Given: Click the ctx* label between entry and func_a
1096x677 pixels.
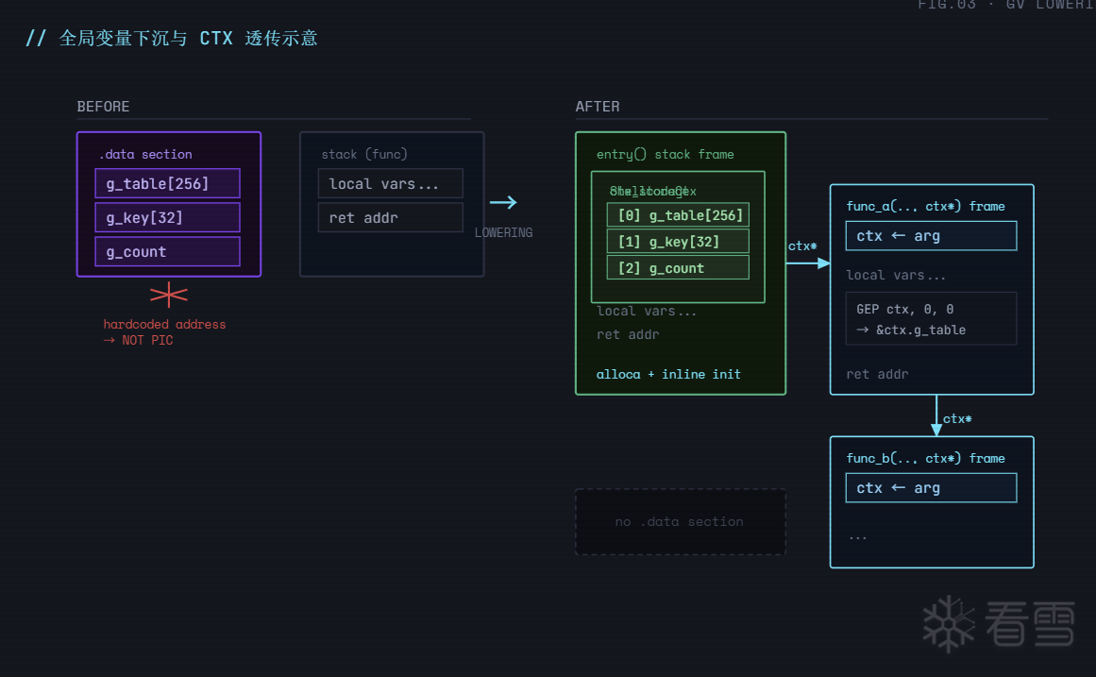Looking at the screenshot, I should click(x=802, y=245).
